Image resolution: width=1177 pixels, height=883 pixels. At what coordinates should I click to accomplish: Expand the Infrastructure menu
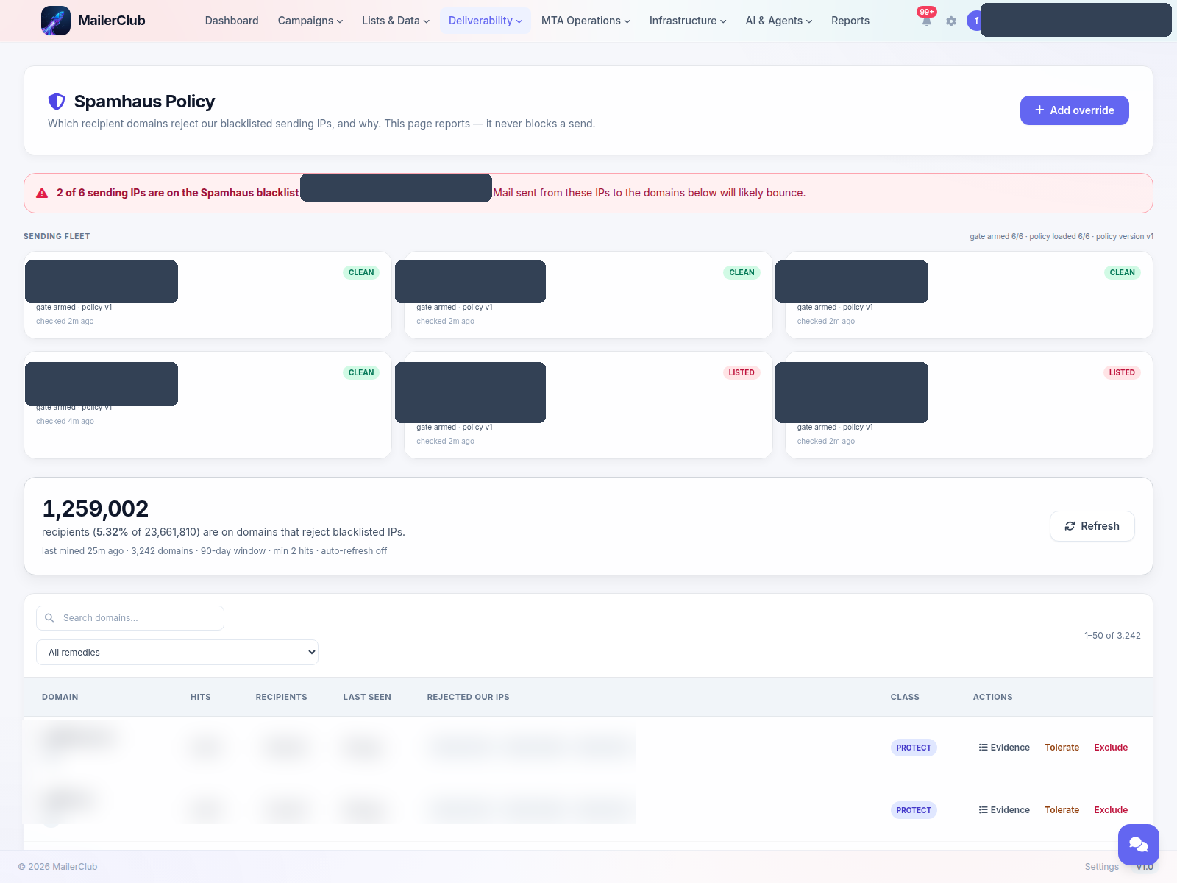pos(688,21)
